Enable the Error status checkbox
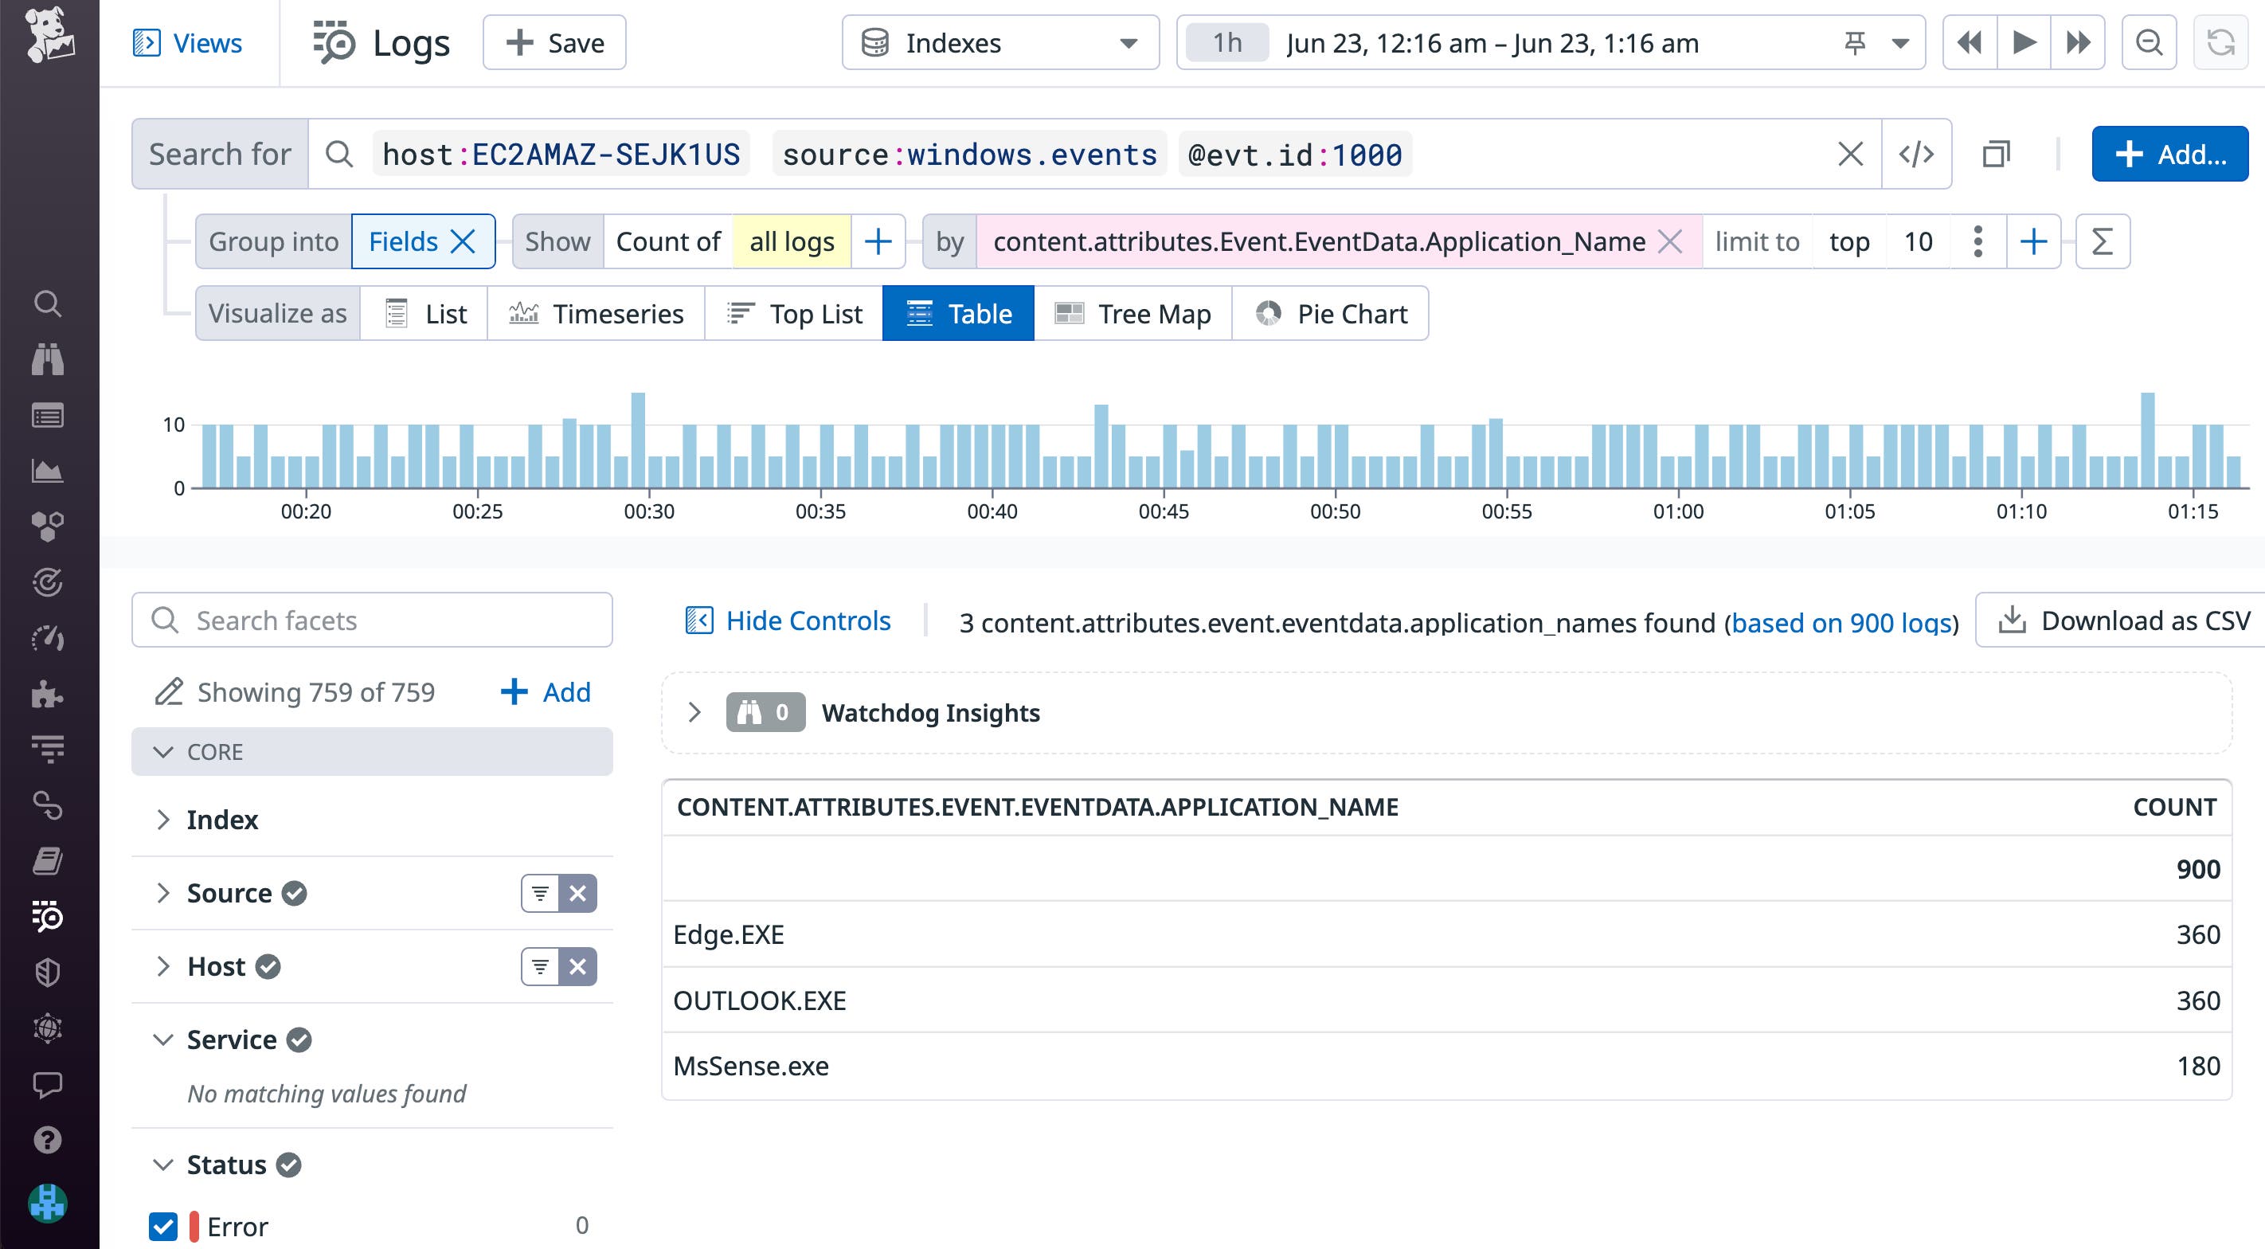The height and width of the screenshot is (1249, 2265). pos(162,1226)
